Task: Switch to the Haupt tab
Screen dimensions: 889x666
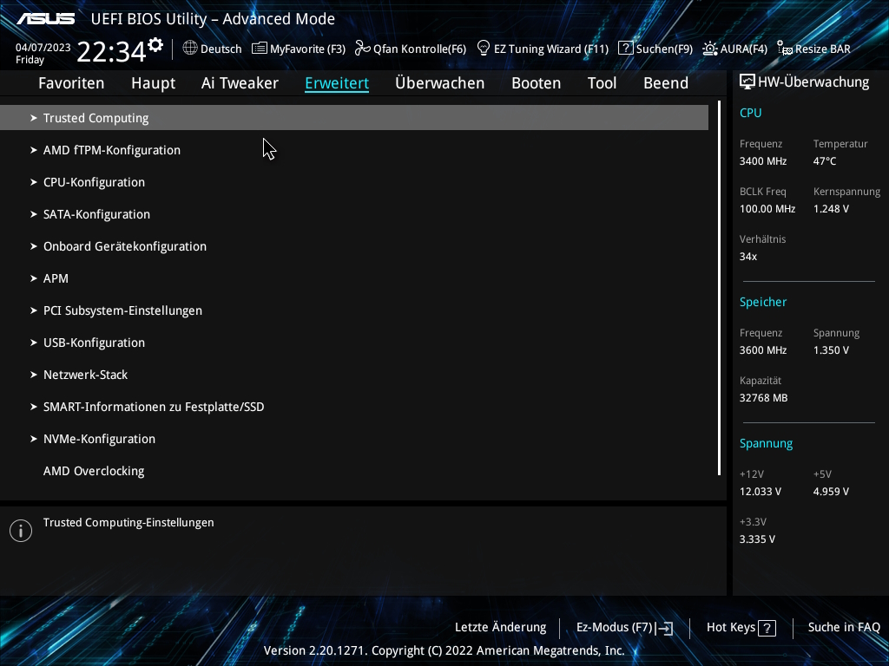Action: pyautogui.click(x=153, y=83)
